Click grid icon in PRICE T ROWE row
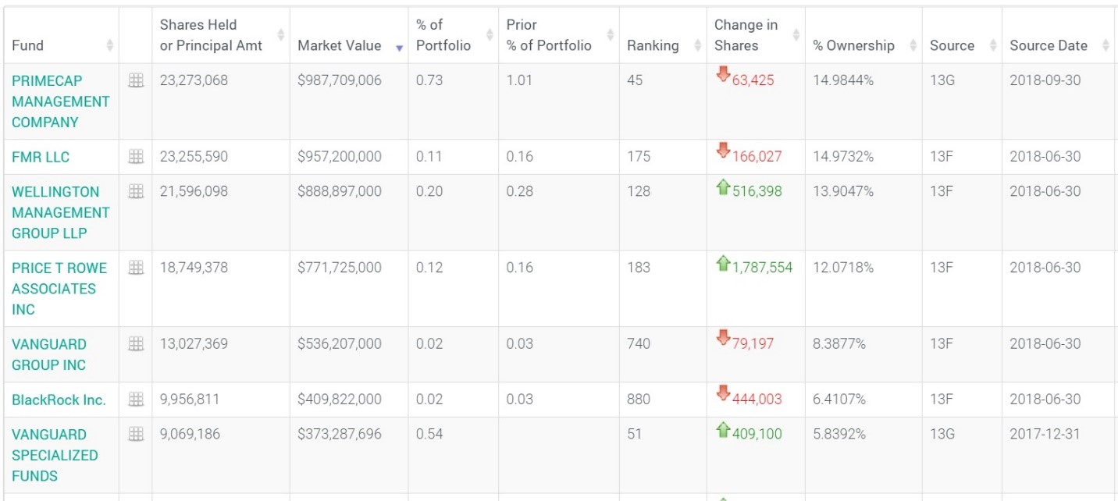1118x501 pixels. coord(136,268)
